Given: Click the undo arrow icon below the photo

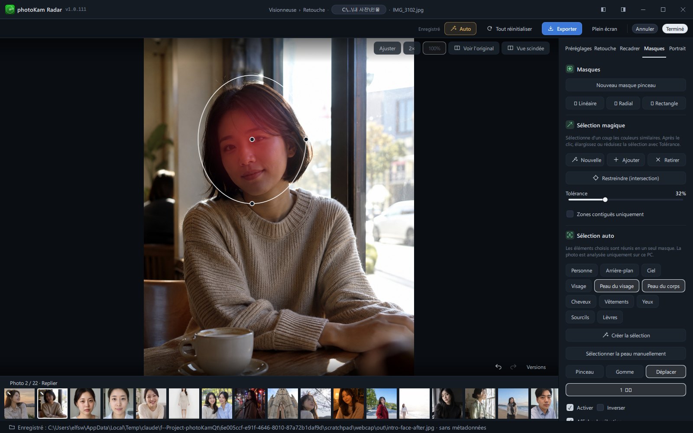Looking at the screenshot, I should pyautogui.click(x=499, y=367).
